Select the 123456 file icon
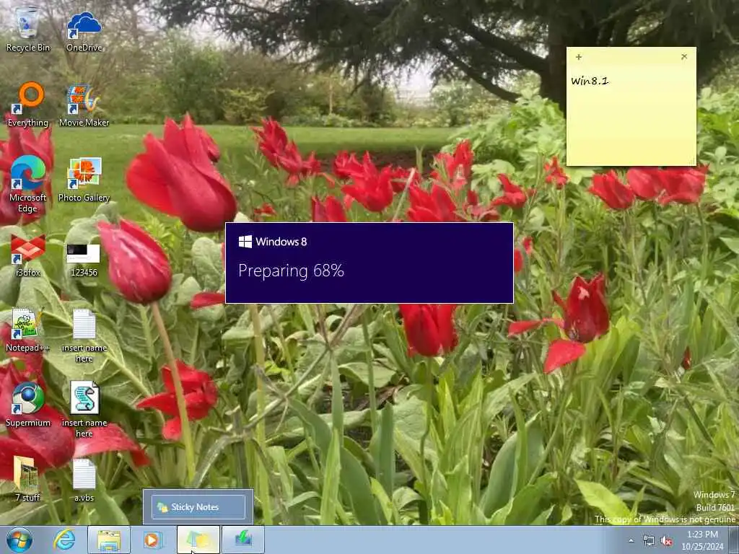739x554 pixels. point(84,260)
